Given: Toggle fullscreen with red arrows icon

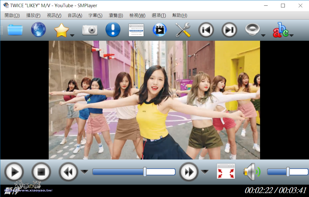Looking at the screenshot, I should click(226, 171).
